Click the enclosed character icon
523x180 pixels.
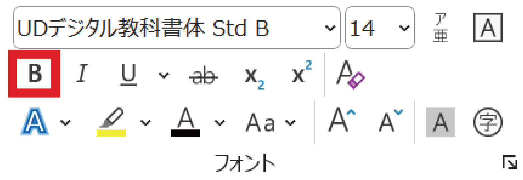click(x=488, y=122)
